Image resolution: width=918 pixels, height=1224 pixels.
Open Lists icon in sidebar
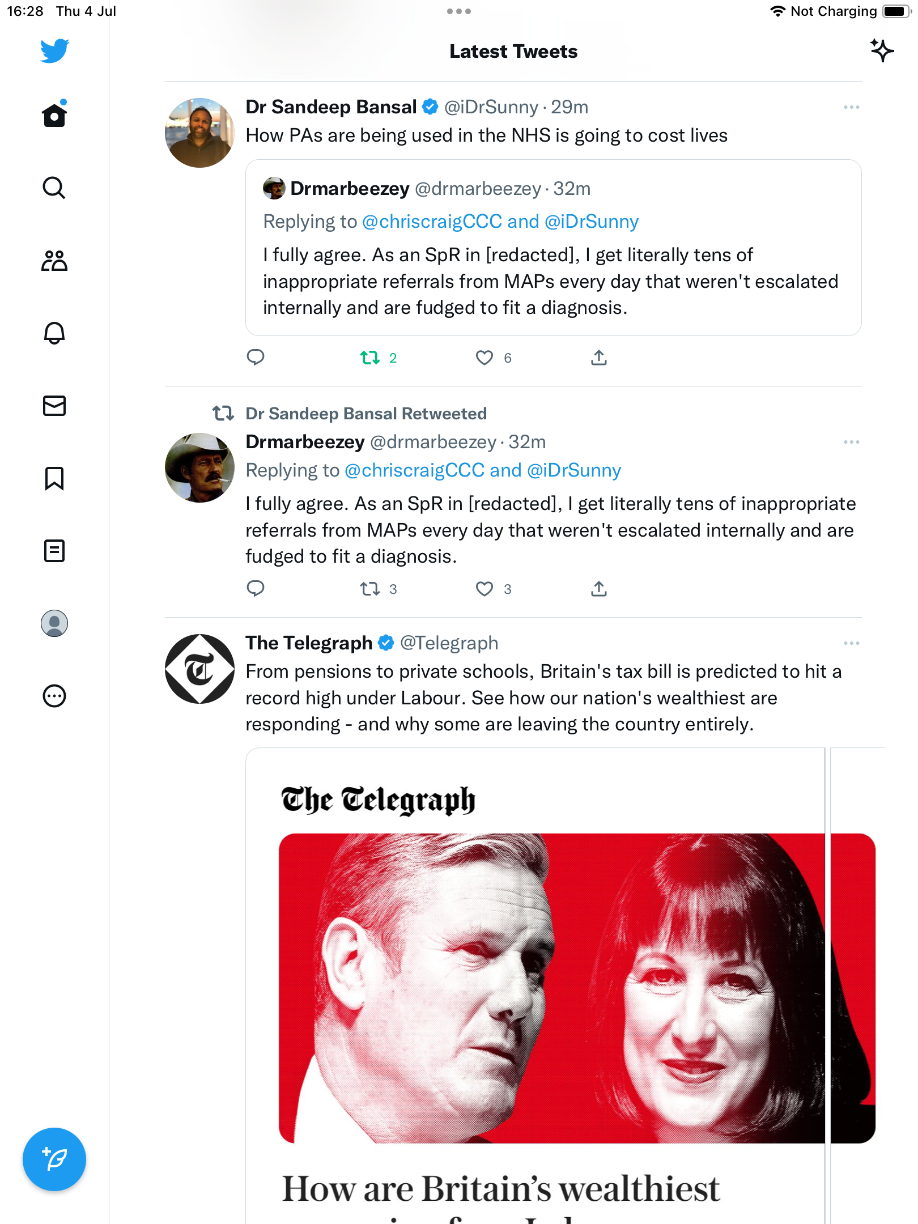click(x=54, y=551)
